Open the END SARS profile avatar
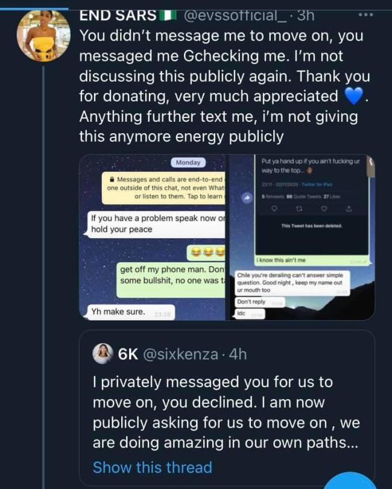392x489 pixels. tap(42, 35)
